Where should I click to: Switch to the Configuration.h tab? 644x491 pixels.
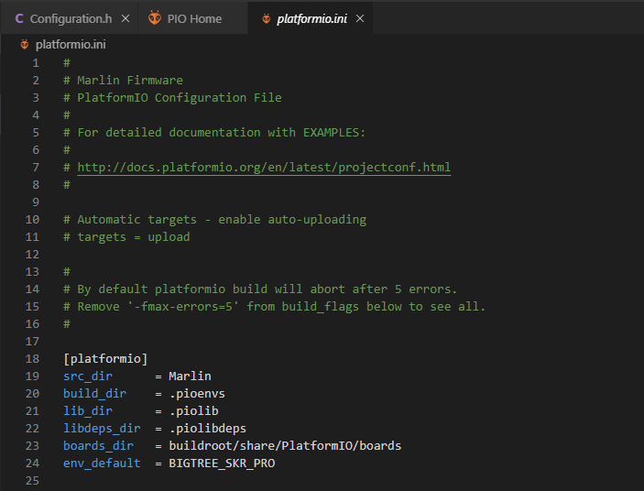coord(70,18)
